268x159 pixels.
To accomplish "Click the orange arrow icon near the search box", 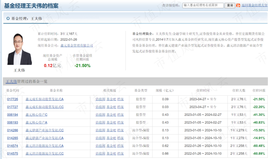I will 238,5.
